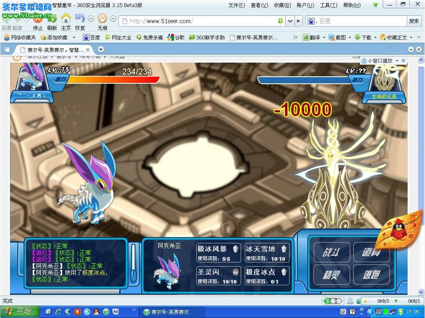Open the tab bar dropdown arrow button

click(411, 49)
